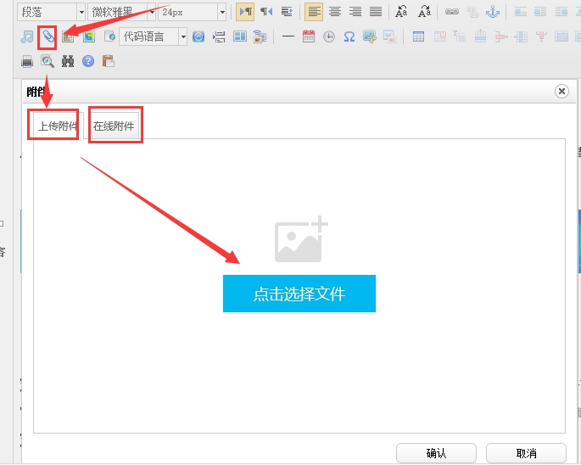Open help with the question mark icon
Screen dimensions: 581x465
[88, 62]
